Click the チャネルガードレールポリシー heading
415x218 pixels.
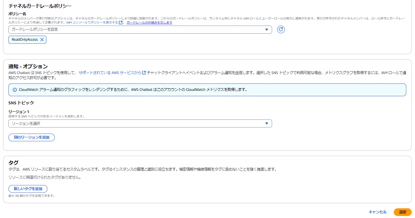[x=40, y=6]
